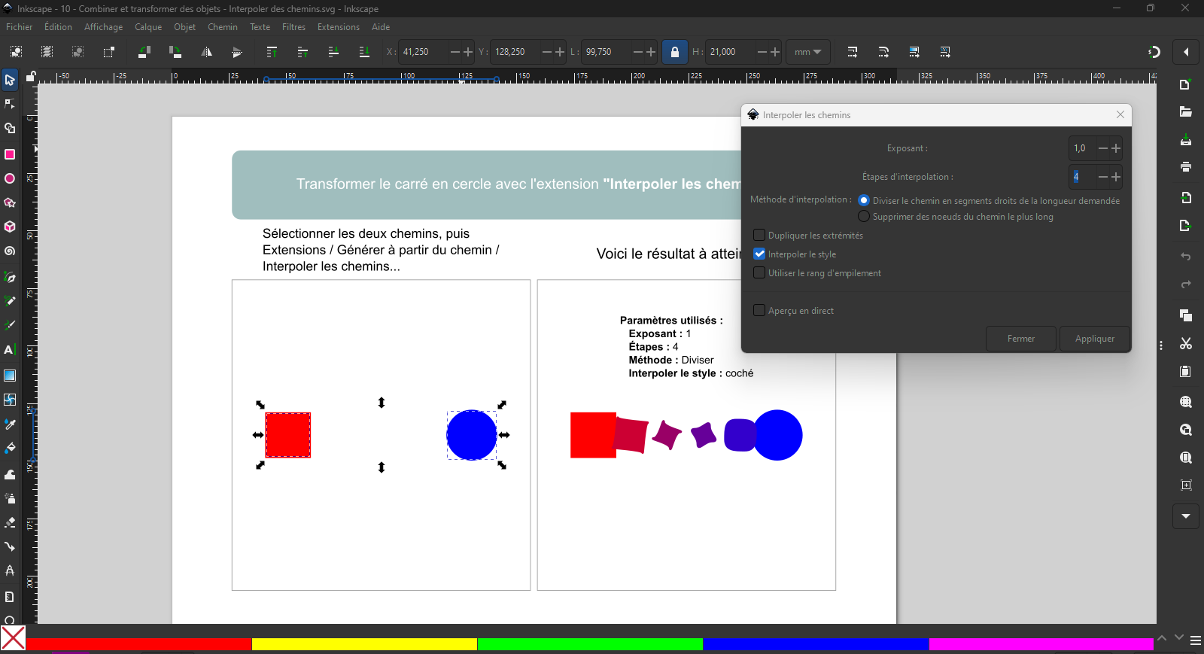
Task: Select the Mesh gradient tool
Action: click(10, 400)
